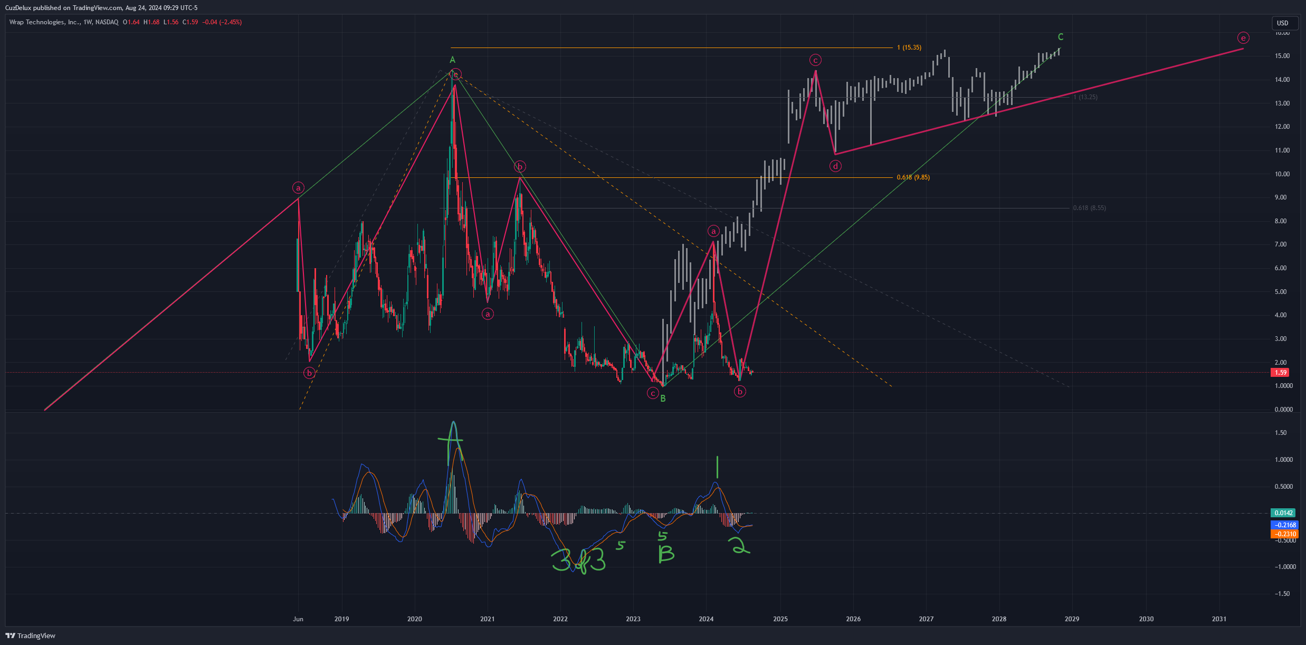Click the change value −0.04 (−2.45%)
The height and width of the screenshot is (645, 1306).
point(222,22)
